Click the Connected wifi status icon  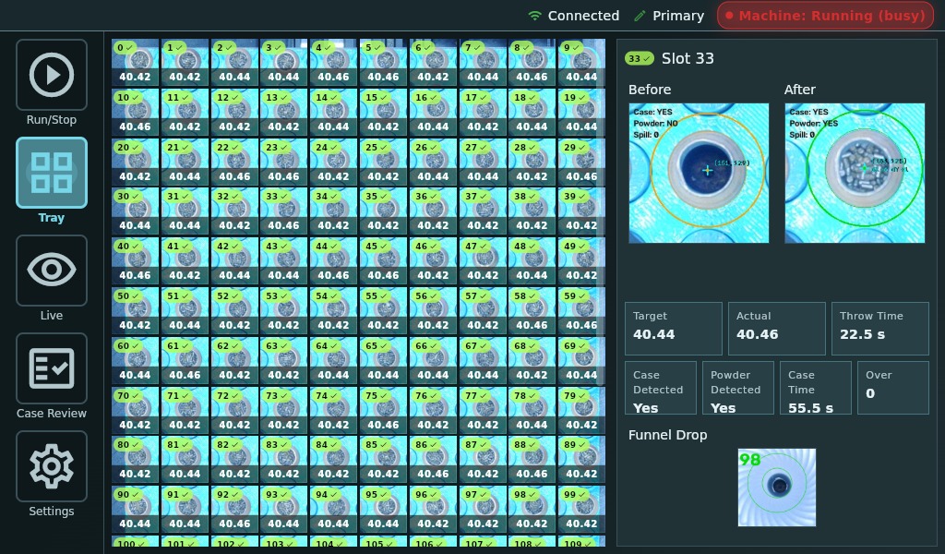pos(534,16)
